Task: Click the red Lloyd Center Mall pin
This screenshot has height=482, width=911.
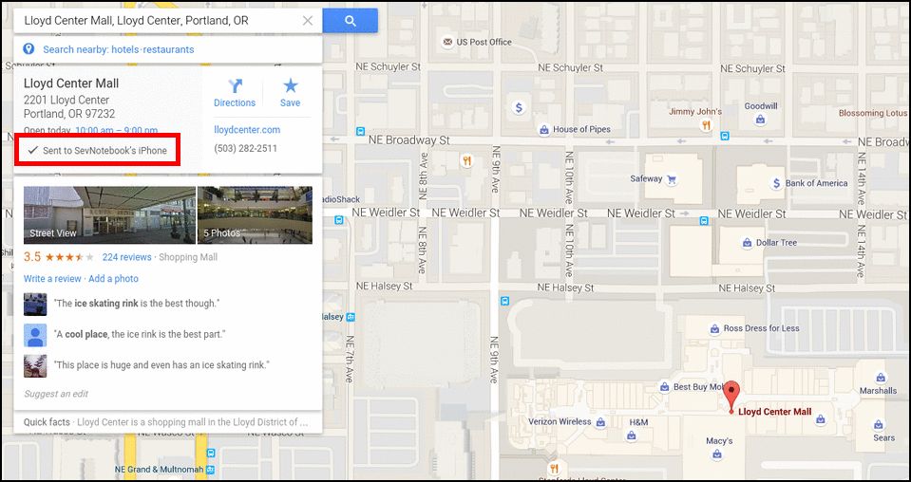Action: tap(731, 397)
